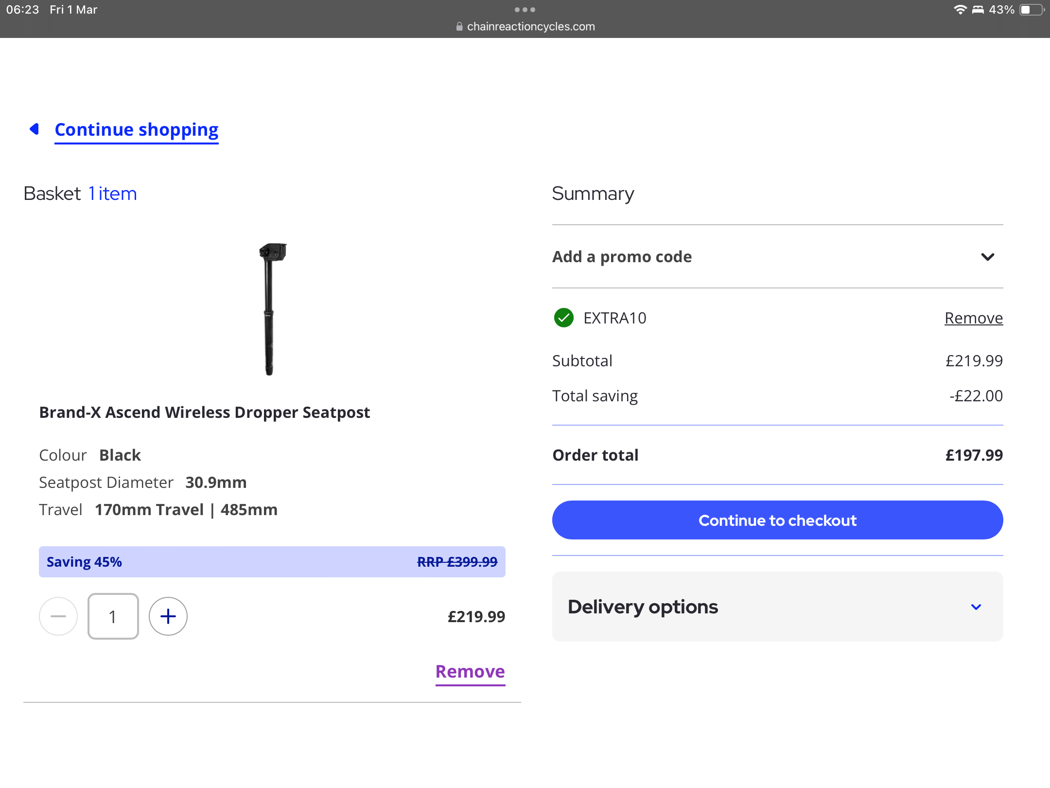Click the Total saving '-£22.00' value

976,396
